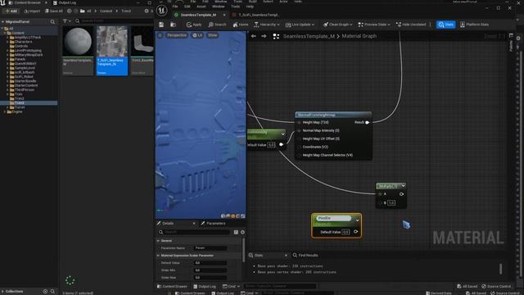
Task: Click the Height Map Channel Selector pin
Action: pos(299,155)
